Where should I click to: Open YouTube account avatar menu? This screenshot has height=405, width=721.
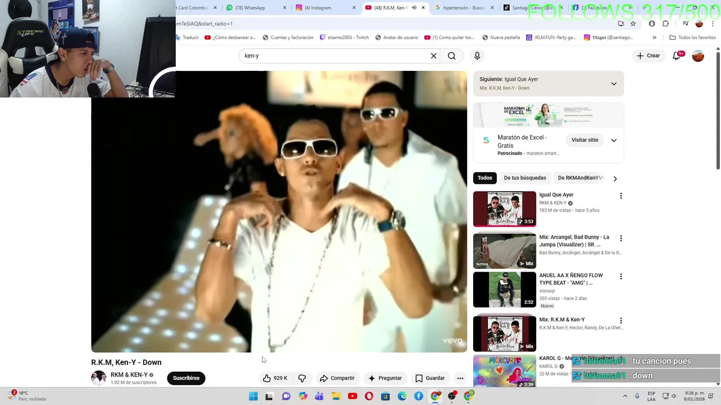[x=698, y=56]
